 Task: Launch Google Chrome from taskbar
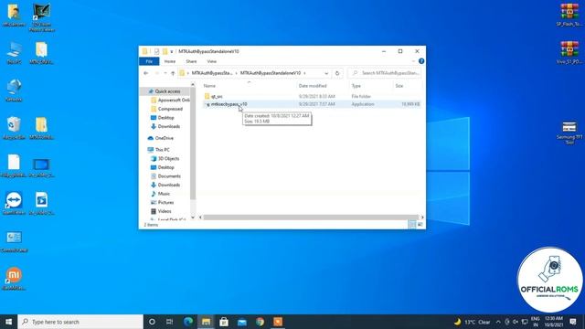[x=260, y=322]
